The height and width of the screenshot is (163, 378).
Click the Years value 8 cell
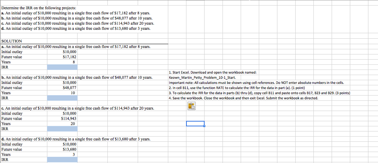pyautogui.click(x=62, y=62)
